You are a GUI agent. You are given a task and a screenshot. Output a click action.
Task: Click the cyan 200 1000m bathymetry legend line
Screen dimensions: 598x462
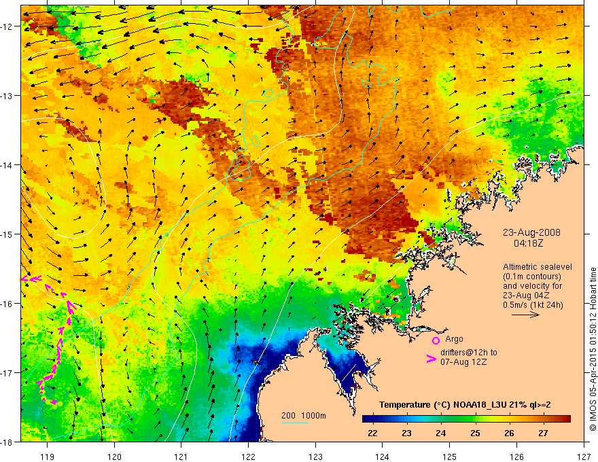tap(295, 423)
